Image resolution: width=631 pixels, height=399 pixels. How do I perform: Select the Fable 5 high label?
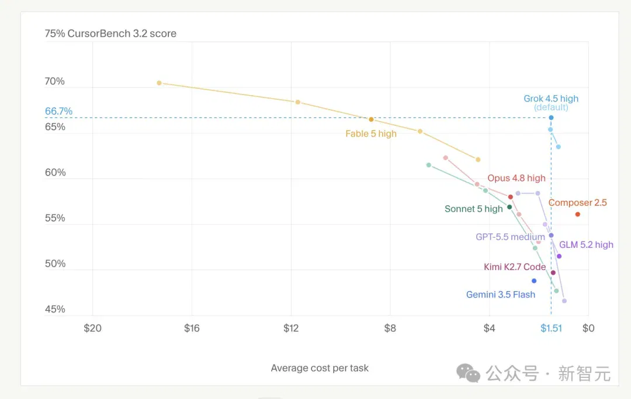point(370,134)
